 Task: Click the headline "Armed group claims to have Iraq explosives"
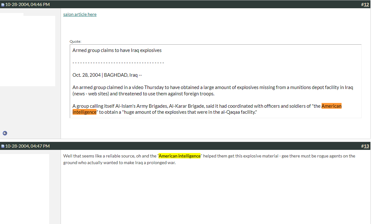tap(117, 50)
